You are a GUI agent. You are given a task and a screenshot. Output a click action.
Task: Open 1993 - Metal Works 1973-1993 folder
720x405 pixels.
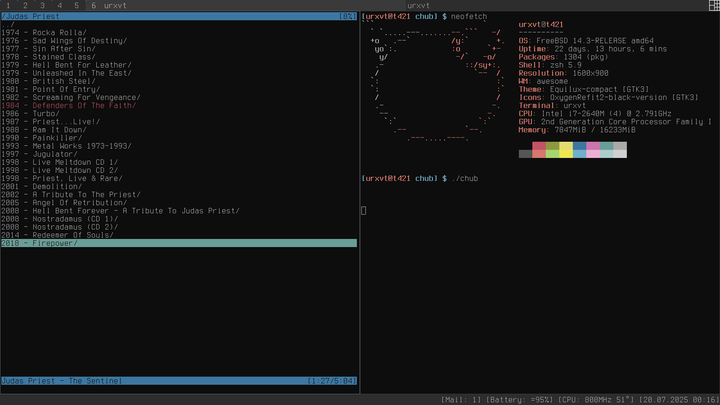[x=66, y=146]
